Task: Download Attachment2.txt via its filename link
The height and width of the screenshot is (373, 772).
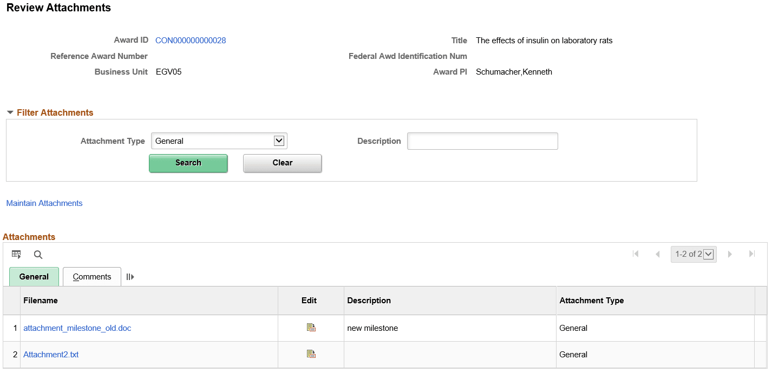Action: pyautogui.click(x=51, y=354)
